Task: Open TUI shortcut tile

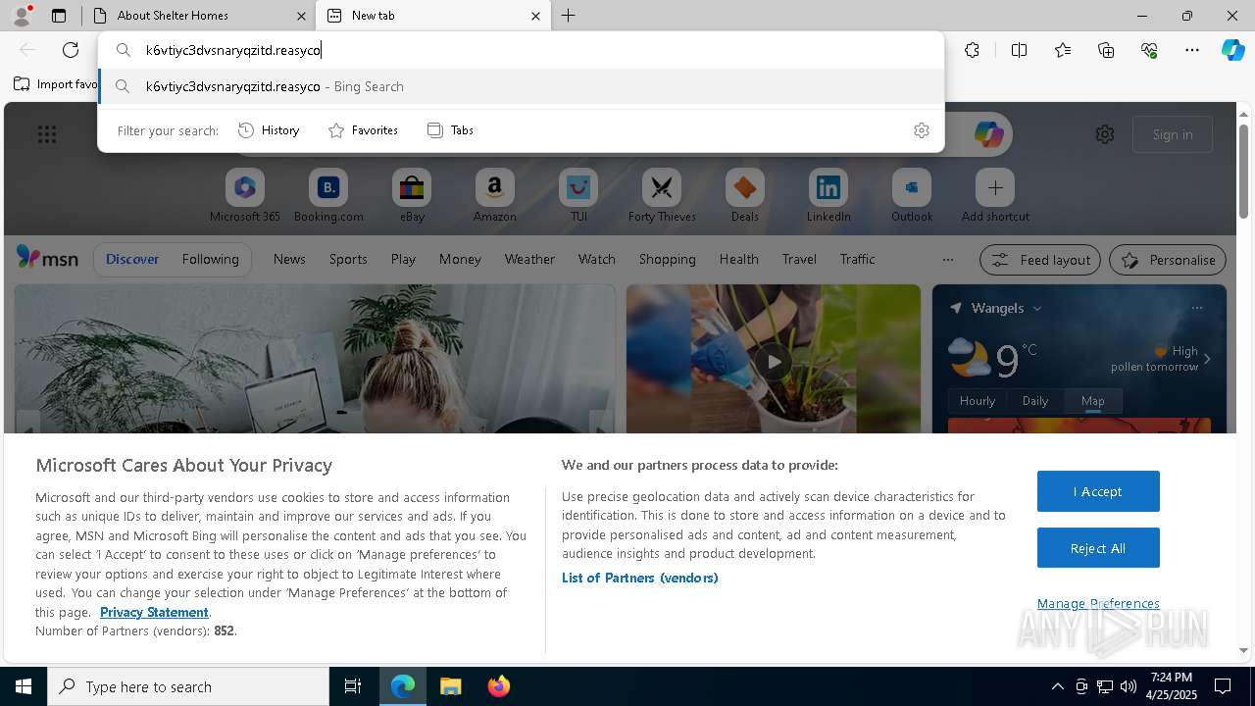Action: coord(578,196)
